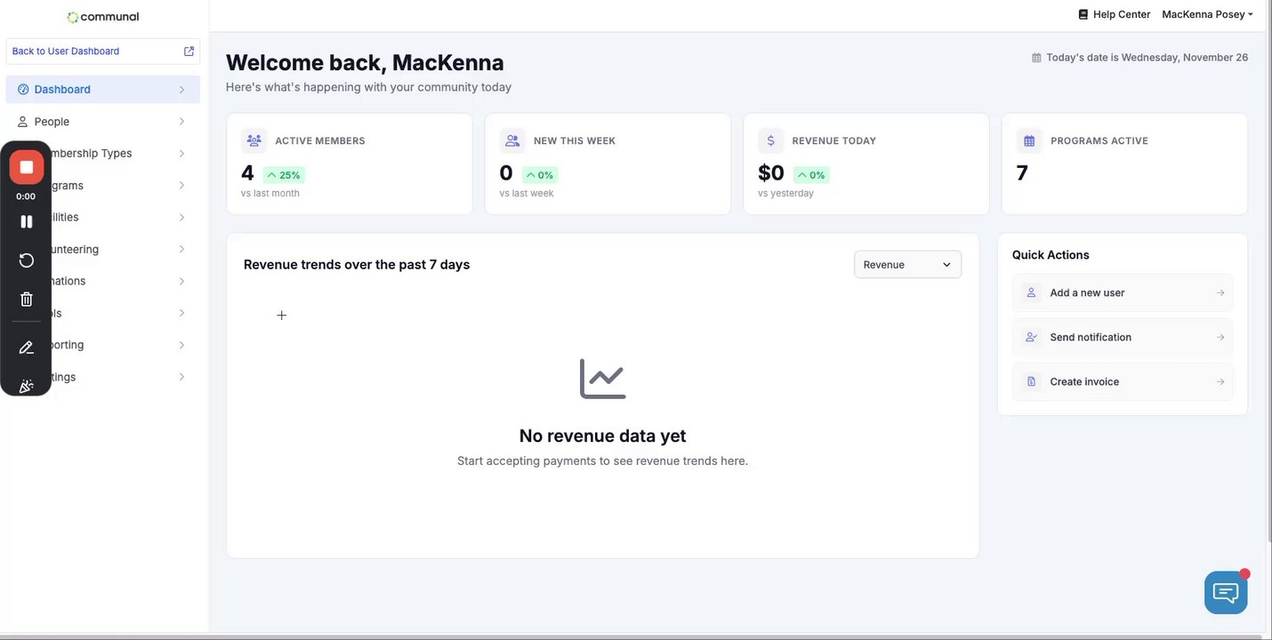The height and width of the screenshot is (640, 1272).
Task: Open the MacKenna Posey account menu
Action: pyautogui.click(x=1207, y=14)
